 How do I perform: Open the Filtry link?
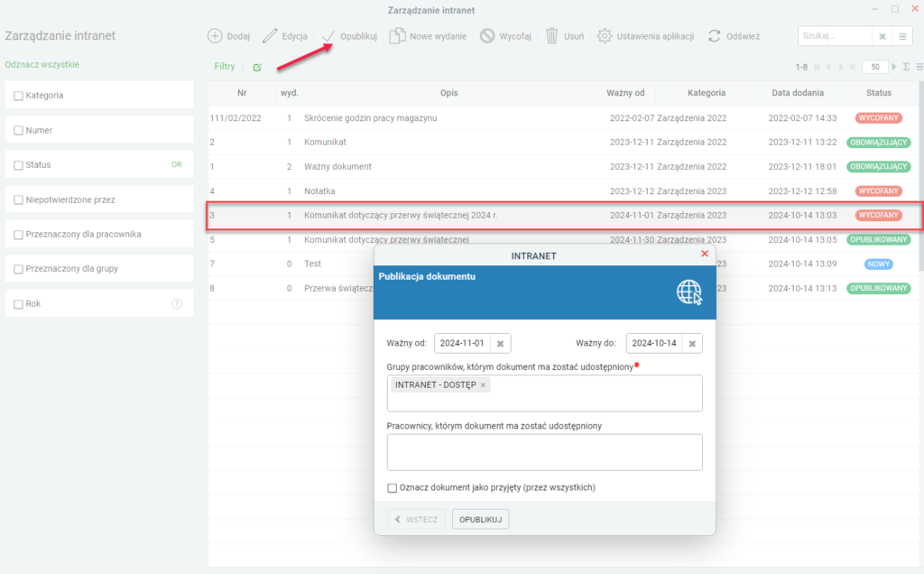(x=225, y=67)
